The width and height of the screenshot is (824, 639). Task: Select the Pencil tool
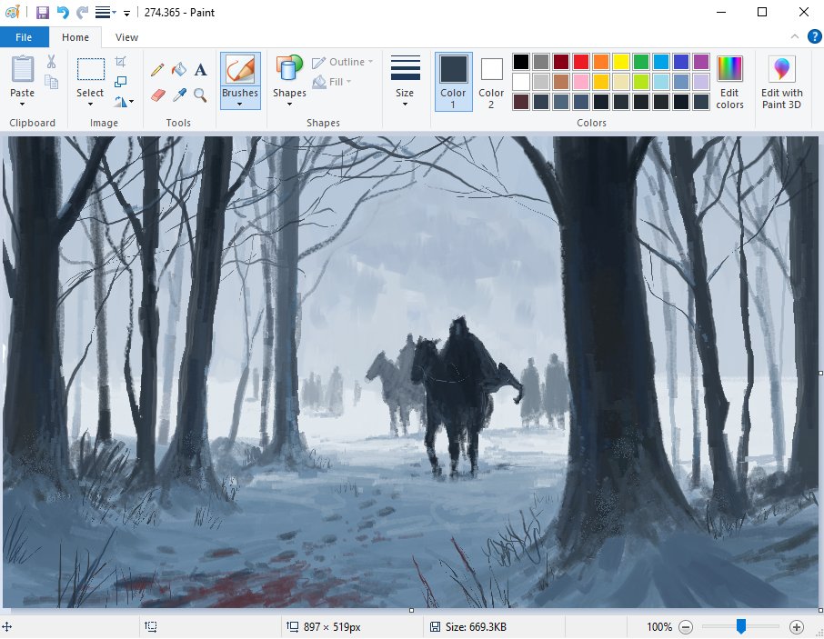click(157, 69)
